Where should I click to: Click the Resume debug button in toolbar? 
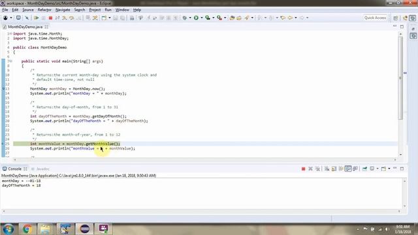point(37,18)
